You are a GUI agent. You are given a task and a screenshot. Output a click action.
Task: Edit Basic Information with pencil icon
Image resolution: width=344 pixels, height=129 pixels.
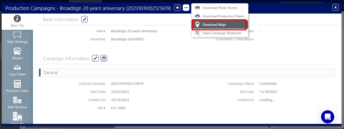point(84,19)
